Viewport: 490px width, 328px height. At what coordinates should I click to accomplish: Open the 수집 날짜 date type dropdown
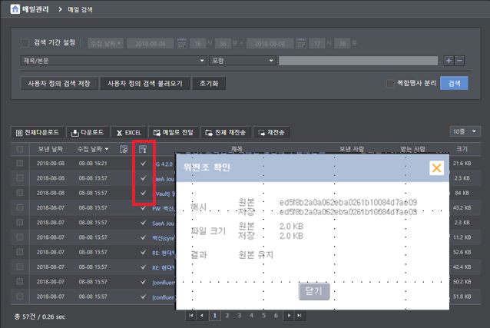[x=106, y=44]
